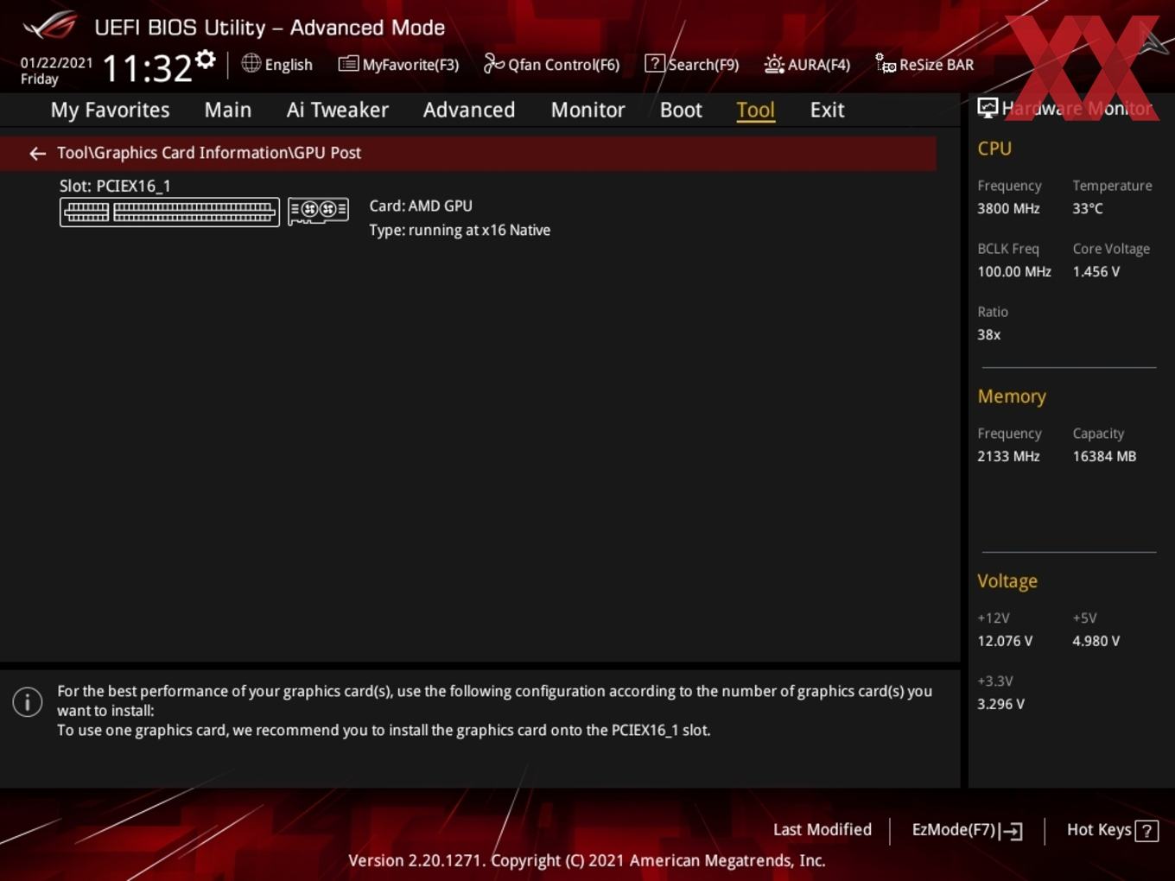Screen dimensions: 1175x881
Task: Click the UEFI BIOS Utility title
Action: [270, 28]
